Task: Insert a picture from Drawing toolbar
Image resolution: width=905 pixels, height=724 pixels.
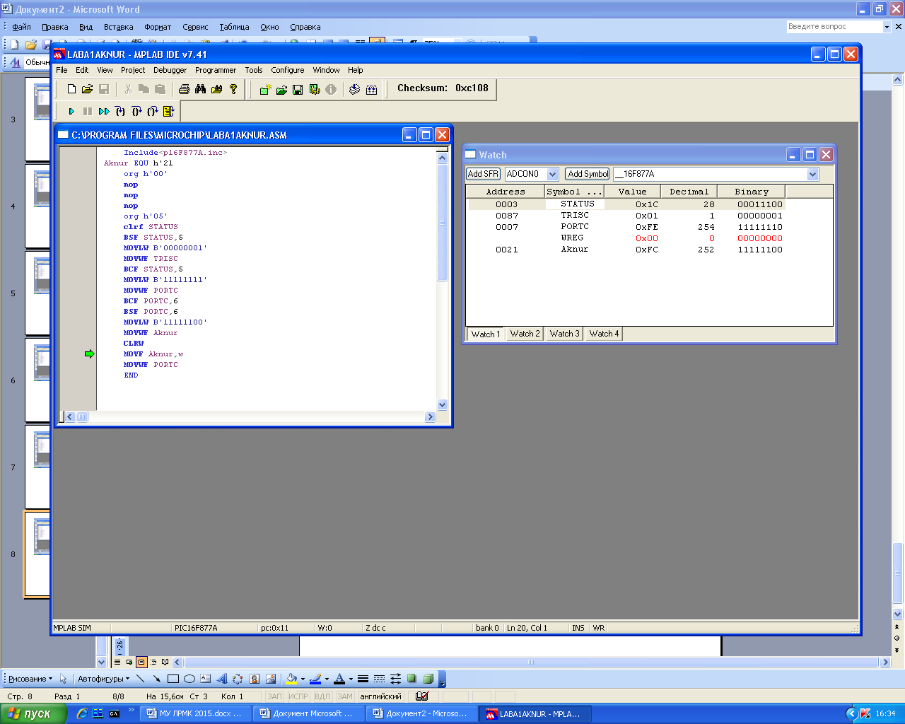Action: pos(270,679)
